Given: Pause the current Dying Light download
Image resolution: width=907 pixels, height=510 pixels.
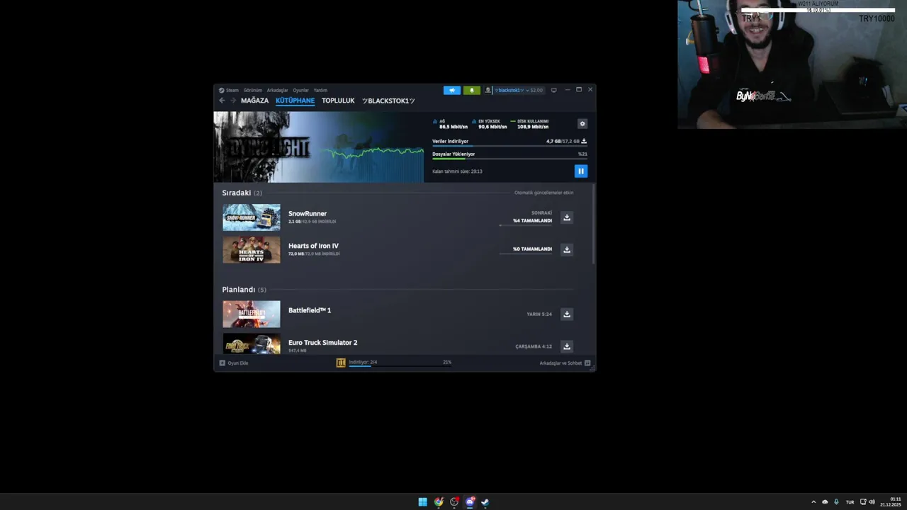Looking at the screenshot, I should [580, 171].
